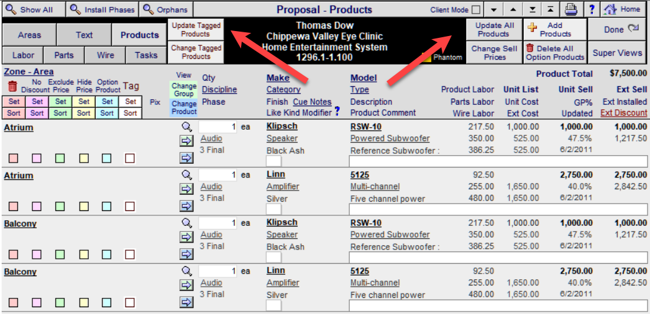Viewport: 650px width, 314px height.
Task: Switch to the Text tab
Action: (84, 35)
